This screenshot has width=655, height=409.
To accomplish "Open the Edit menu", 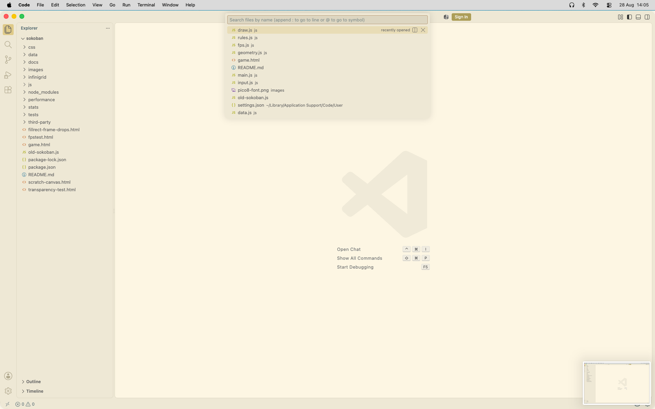I will point(55,5).
